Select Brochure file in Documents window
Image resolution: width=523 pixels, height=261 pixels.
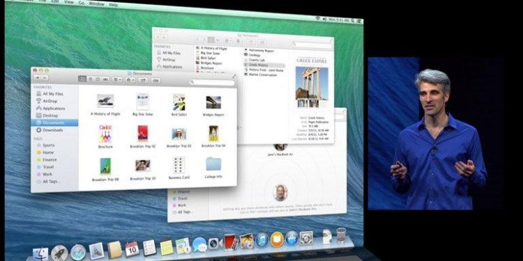[105, 134]
